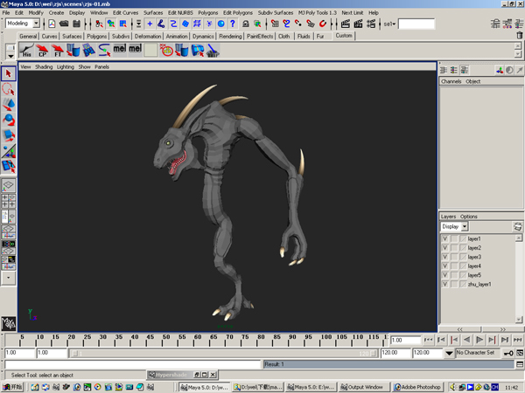Activate the Lasso selection tool
The image size is (525, 393).
9,89
